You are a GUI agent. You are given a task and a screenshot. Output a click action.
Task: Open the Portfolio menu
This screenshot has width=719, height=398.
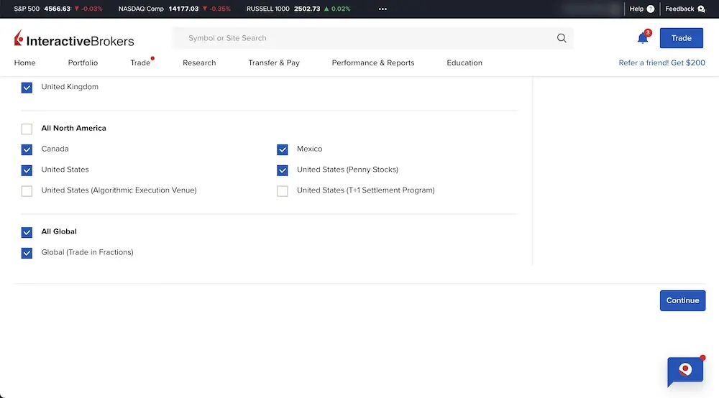[83, 63]
